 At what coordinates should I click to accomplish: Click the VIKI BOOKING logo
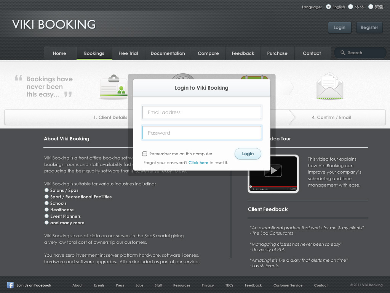click(54, 24)
